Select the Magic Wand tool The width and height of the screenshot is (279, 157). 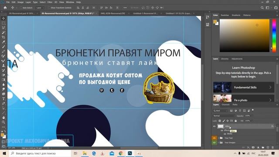tap(3, 33)
